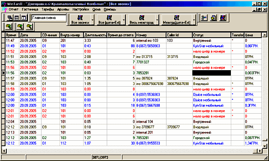
Task: Sort by the Внутр.номер column header
Action: tap(71, 35)
